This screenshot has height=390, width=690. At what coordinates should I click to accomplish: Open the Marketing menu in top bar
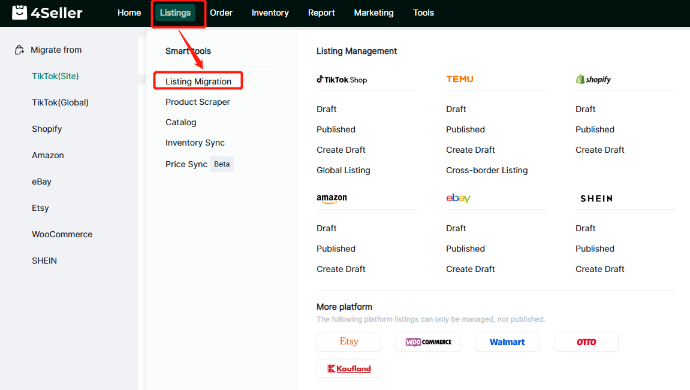tap(373, 13)
